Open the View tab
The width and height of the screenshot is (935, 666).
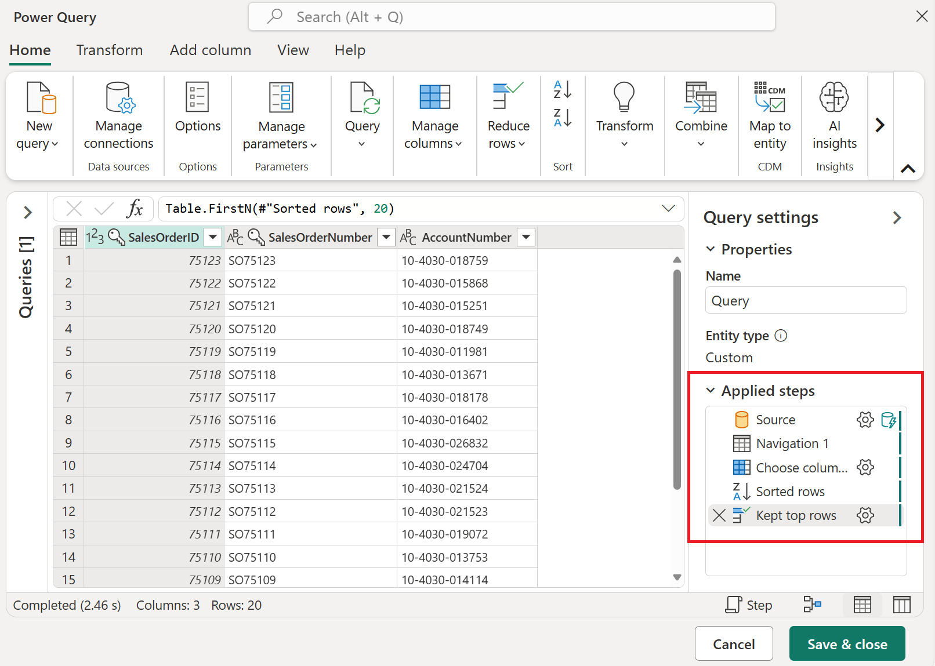click(x=293, y=50)
